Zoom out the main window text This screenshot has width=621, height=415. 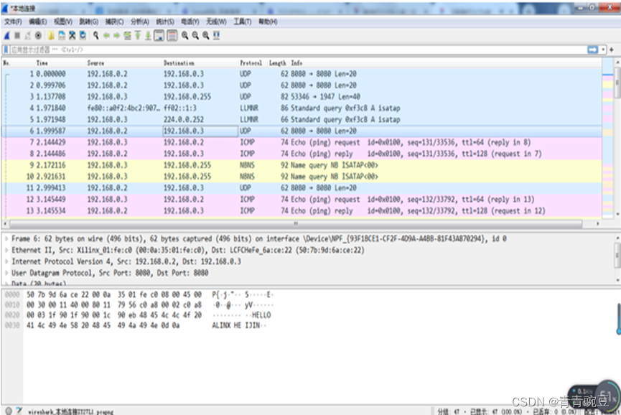click(x=195, y=36)
